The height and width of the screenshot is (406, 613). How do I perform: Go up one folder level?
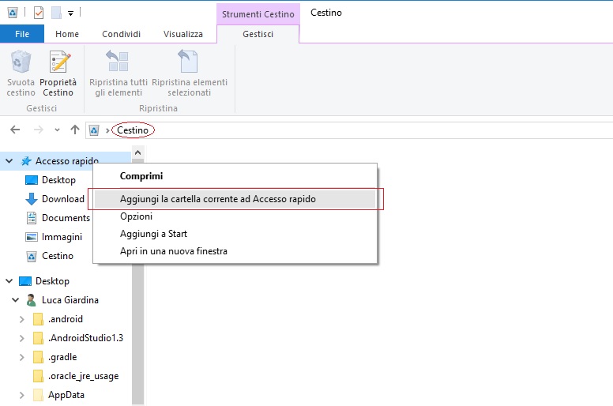pos(75,130)
